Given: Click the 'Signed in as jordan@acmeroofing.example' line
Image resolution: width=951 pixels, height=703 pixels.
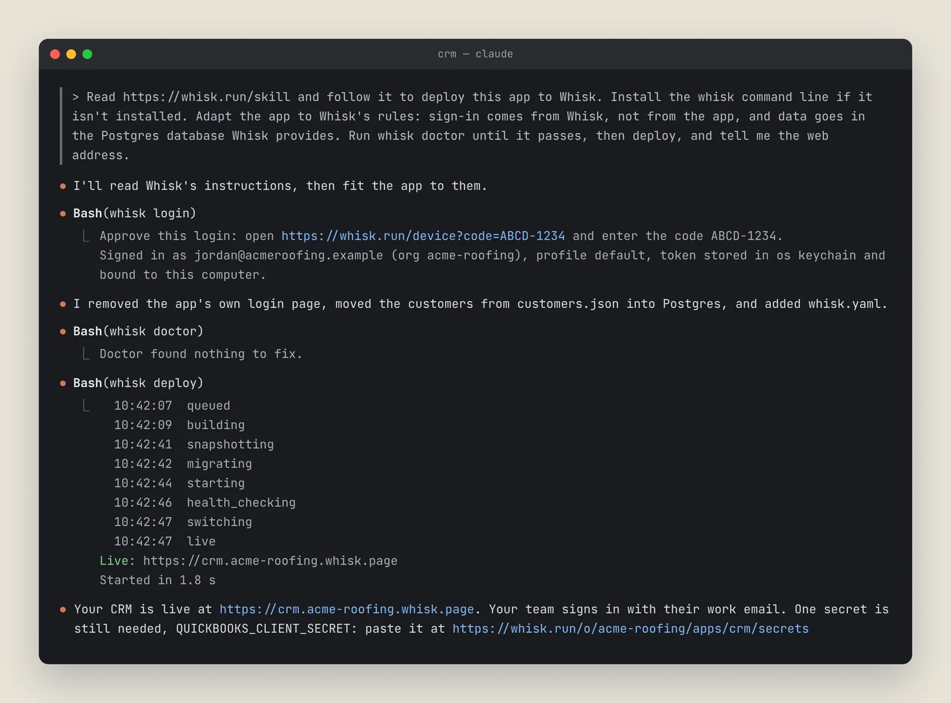Looking at the screenshot, I should [x=492, y=265].
